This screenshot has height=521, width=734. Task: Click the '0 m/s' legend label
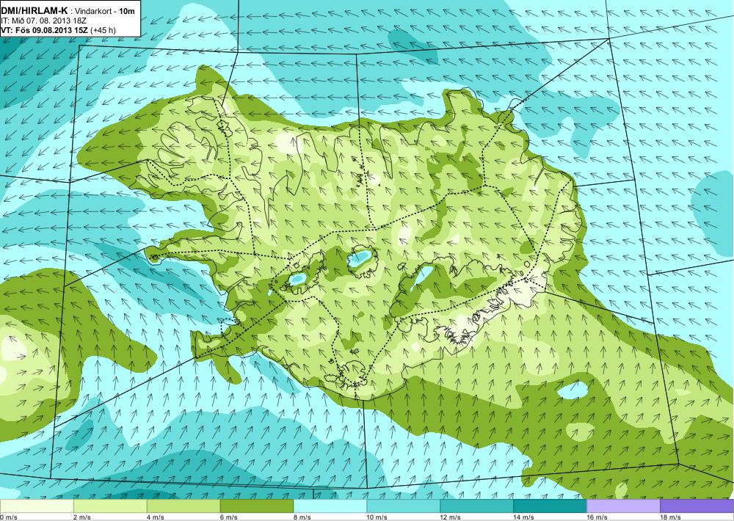[x=9, y=517]
